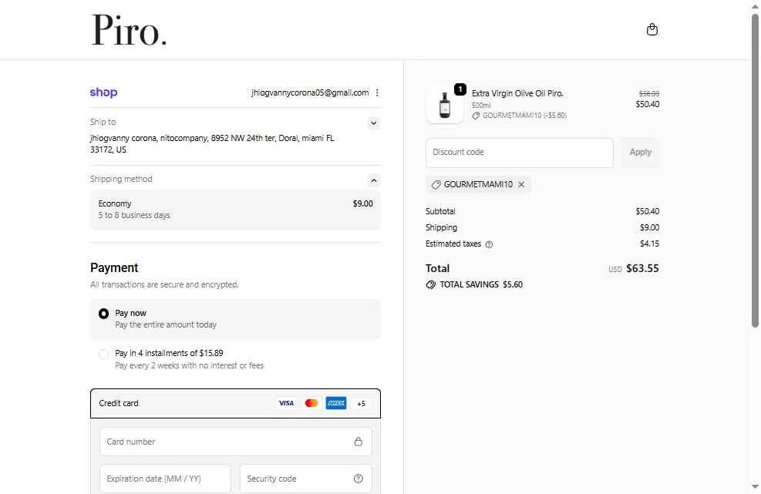
Task: Click the email jhiogvannycorona05@gmail.com
Action: point(310,92)
